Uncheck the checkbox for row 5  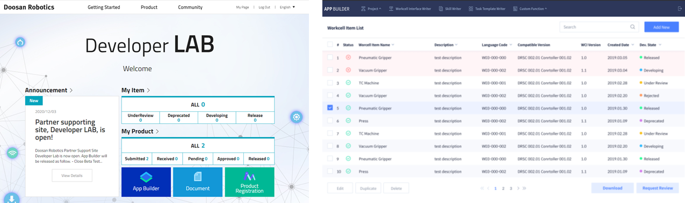click(x=330, y=108)
